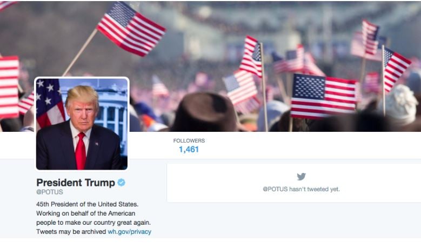Click the "@POTUS hasn't tweeted yet" message
Screen dimensions: 421x248
(301, 189)
